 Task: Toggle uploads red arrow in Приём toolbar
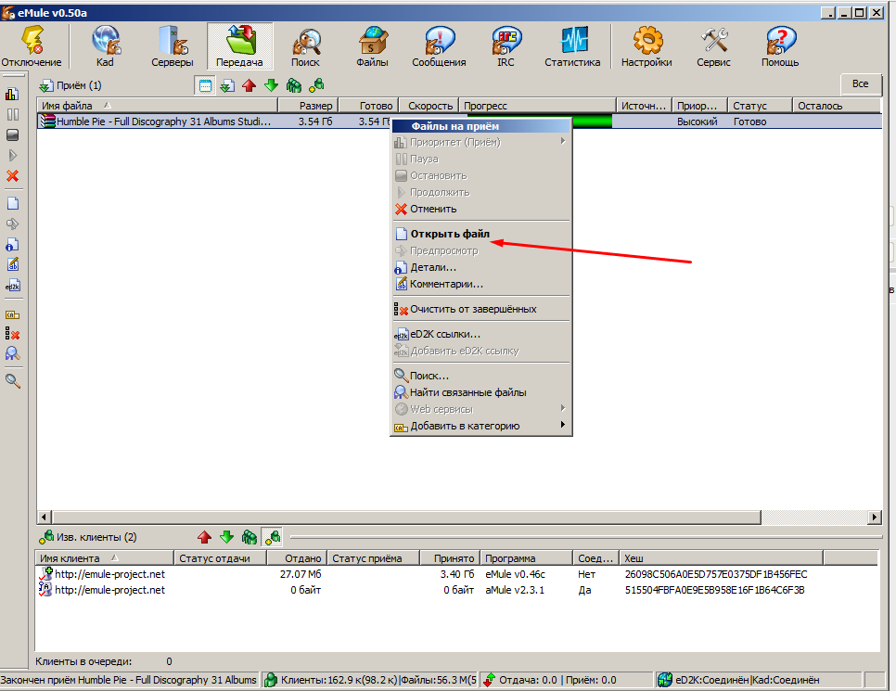(x=250, y=85)
